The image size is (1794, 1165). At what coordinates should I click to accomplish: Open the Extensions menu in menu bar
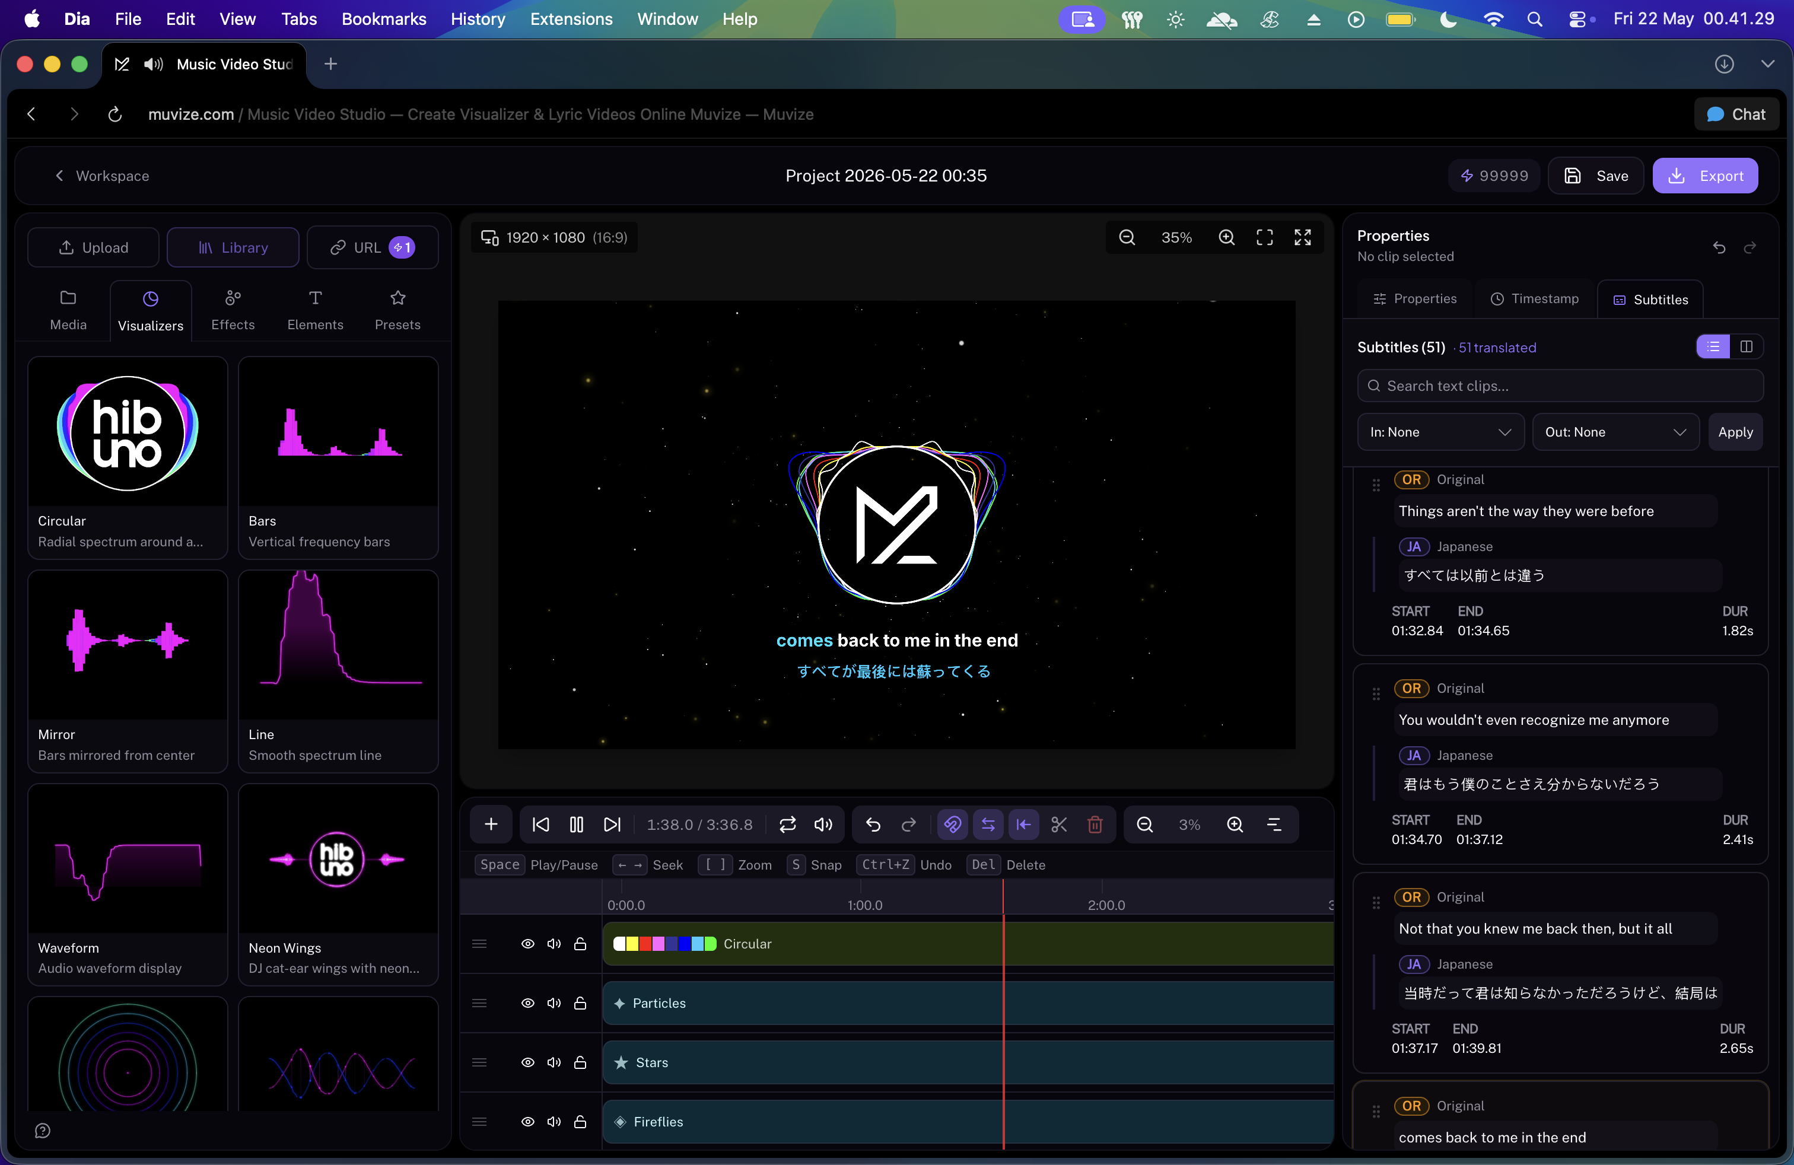tap(571, 19)
